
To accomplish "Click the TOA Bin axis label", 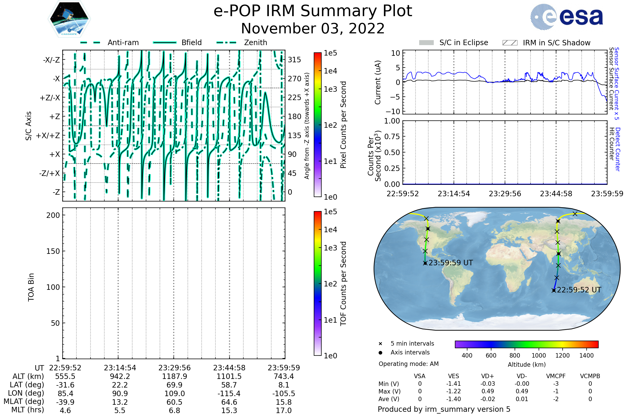I will pos(31,287).
